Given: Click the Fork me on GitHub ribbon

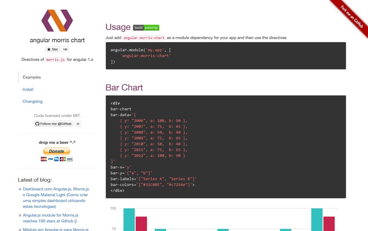Looking at the screenshot, I should click(351, 17).
